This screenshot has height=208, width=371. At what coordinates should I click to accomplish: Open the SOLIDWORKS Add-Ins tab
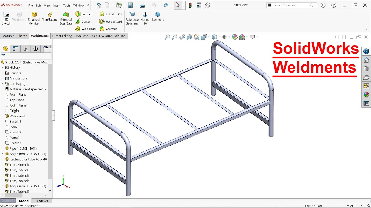pyautogui.click(x=109, y=36)
